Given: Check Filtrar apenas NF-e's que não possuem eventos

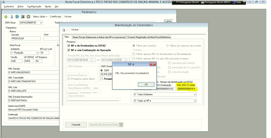Looking at the screenshot, I should tap(134, 58).
